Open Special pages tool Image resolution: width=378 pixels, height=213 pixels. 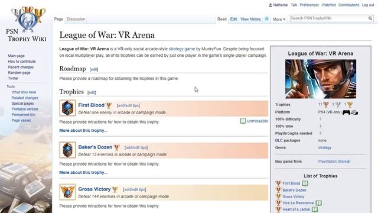(x=22, y=104)
